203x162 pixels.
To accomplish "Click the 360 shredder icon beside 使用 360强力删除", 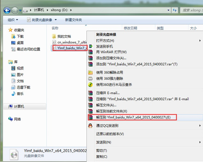I will click(x=90, y=79).
